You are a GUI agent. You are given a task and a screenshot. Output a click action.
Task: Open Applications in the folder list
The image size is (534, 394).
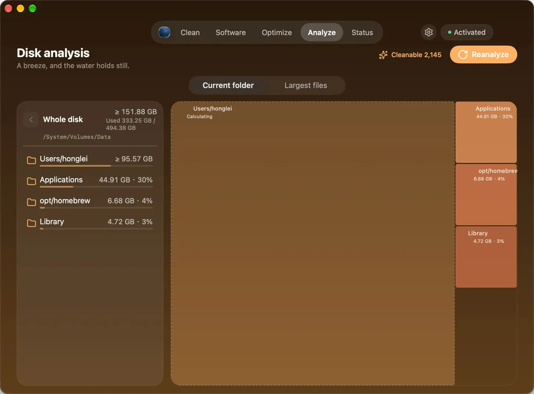click(x=90, y=181)
